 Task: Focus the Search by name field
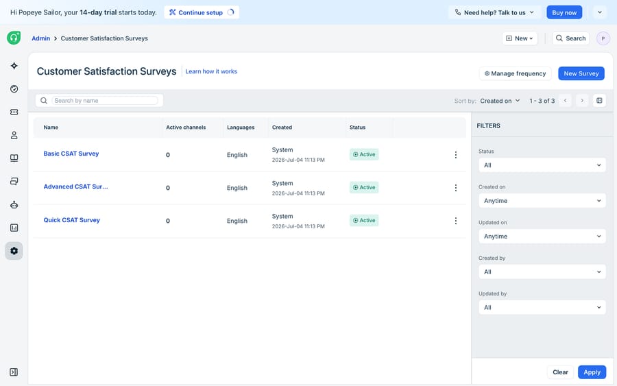click(x=105, y=101)
